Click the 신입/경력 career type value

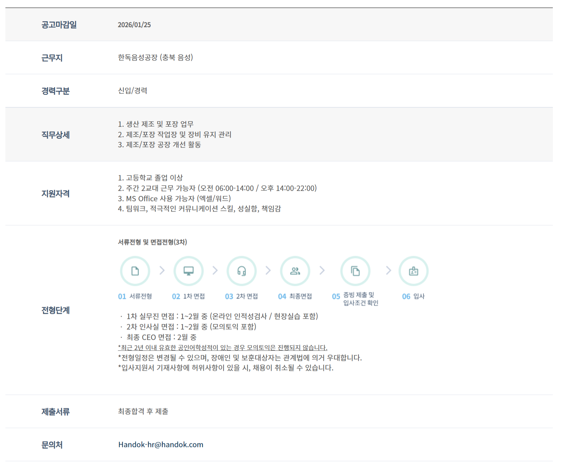pyautogui.click(x=132, y=91)
